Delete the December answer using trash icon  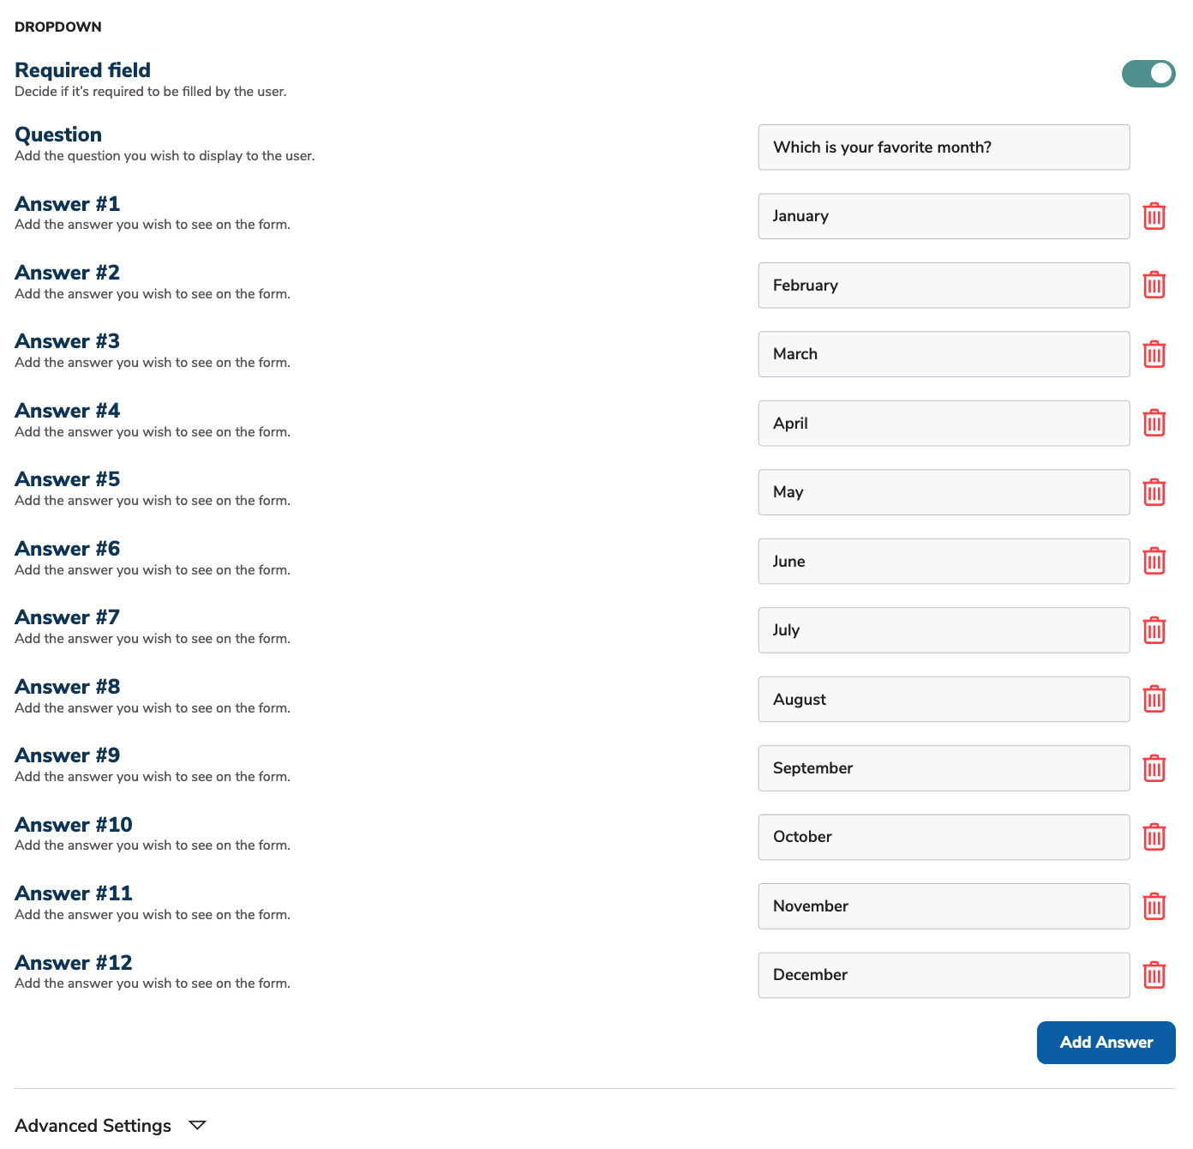coord(1154,975)
